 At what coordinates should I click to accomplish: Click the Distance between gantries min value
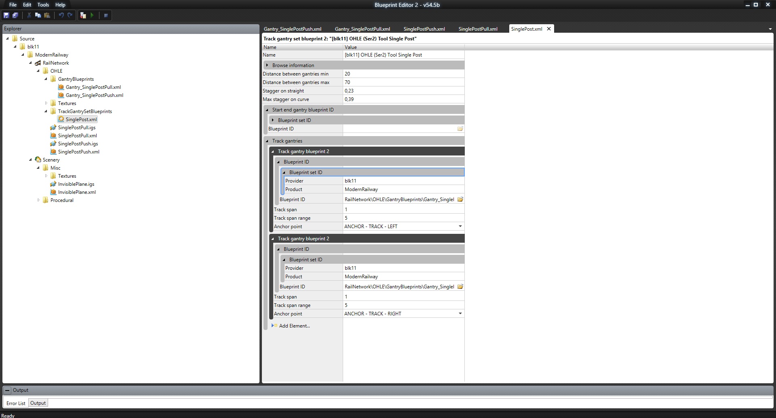pos(404,74)
